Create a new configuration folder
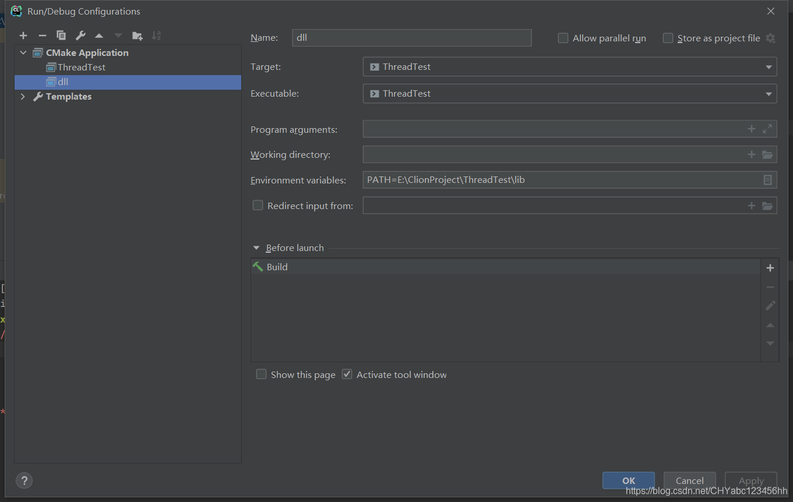793x502 pixels. pyautogui.click(x=138, y=36)
